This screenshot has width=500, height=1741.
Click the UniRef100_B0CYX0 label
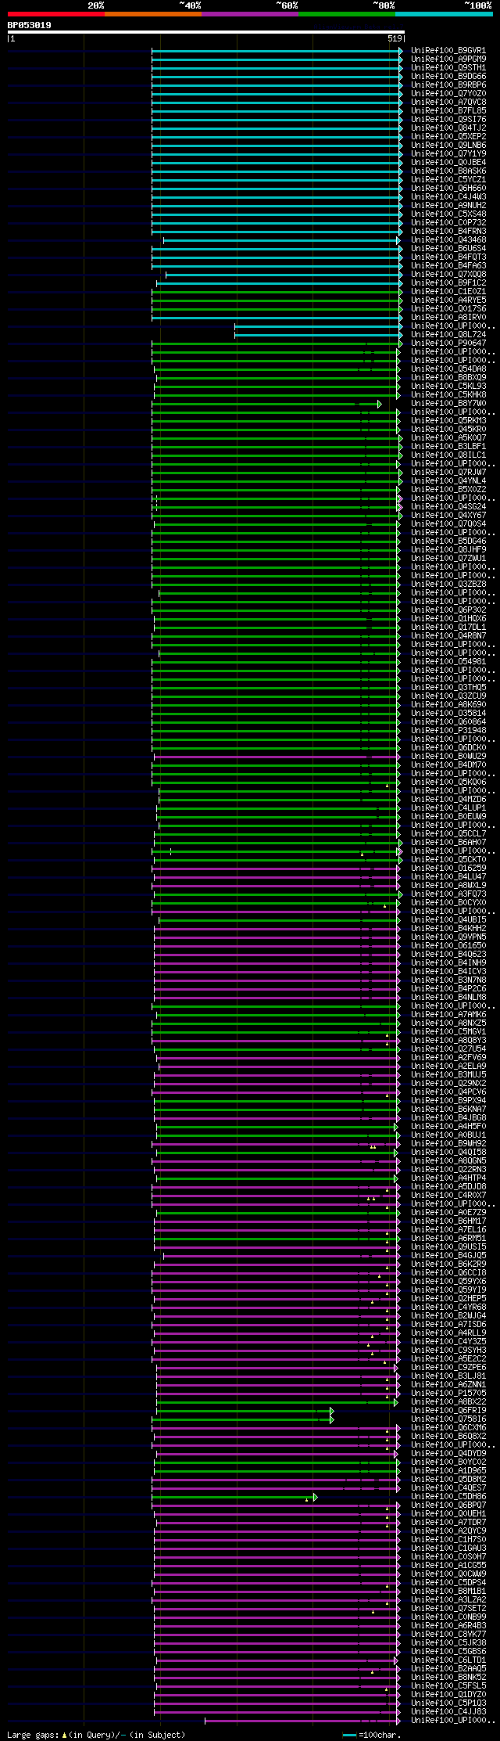[x=448, y=903]
